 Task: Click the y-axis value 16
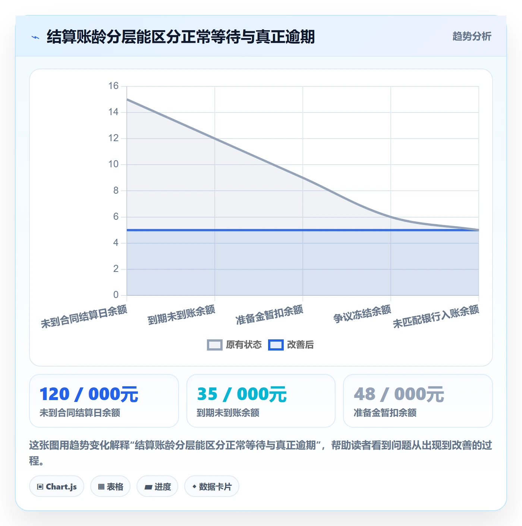coord(113,86)
